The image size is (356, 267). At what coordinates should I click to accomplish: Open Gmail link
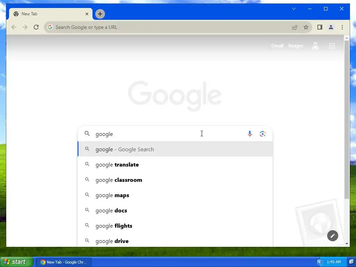point(277,46)
